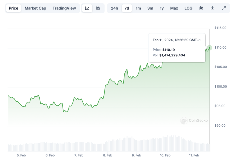Expand chart to fullscreen
The width and height of the screenshot is (233, 163).
[x=224, y=8]
